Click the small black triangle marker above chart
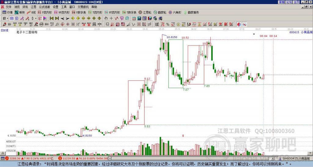The width and height of the screenshot is (313, 167). (254, 34)
